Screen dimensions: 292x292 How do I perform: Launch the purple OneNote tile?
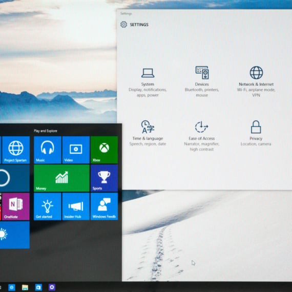click(16, 206)
